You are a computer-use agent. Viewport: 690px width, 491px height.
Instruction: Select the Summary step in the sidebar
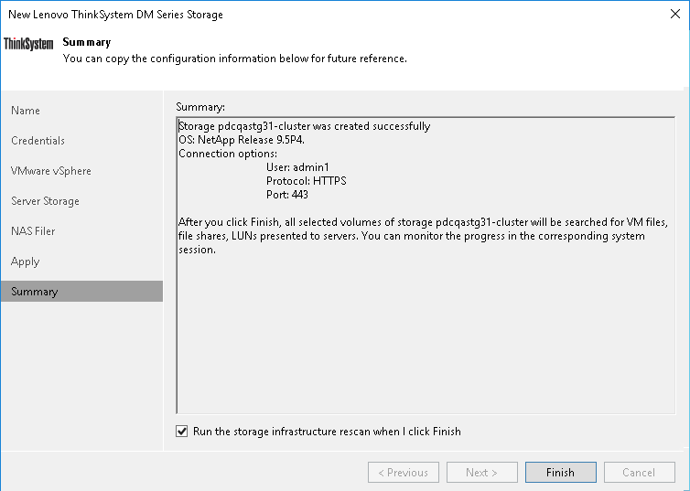pyautogui.click(x=35, y=292)
